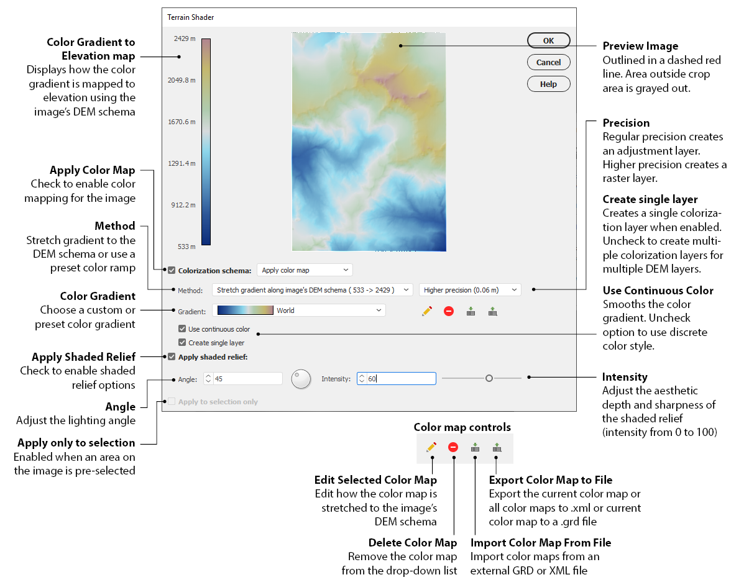Screen dimensions: 749x585
Task: Click the Edit Selected Color Map pencil icon
Action: click(427, 311)
